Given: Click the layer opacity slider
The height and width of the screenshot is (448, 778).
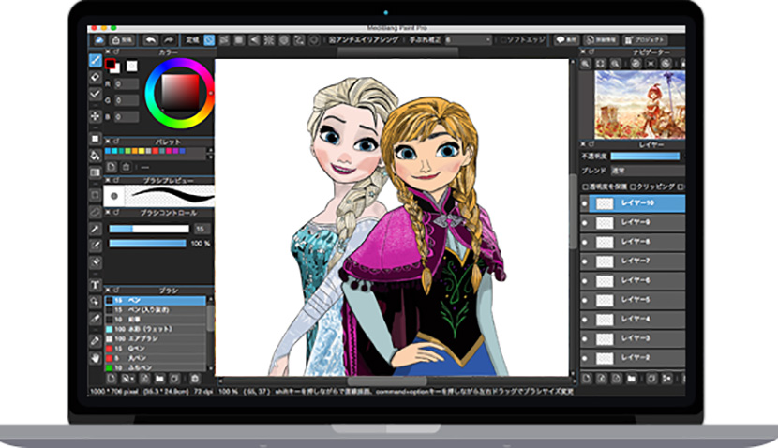Looking at the screenshot, I should (x=645, y=156).
